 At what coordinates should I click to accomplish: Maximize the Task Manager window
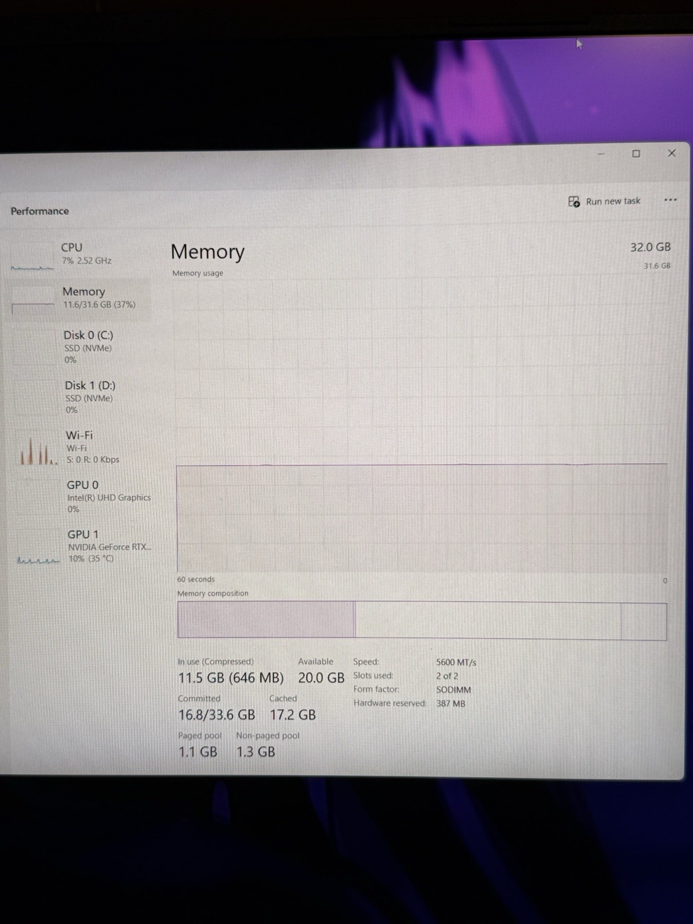[636, 154]
